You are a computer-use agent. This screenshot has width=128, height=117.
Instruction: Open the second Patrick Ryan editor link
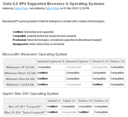(52, 8)
